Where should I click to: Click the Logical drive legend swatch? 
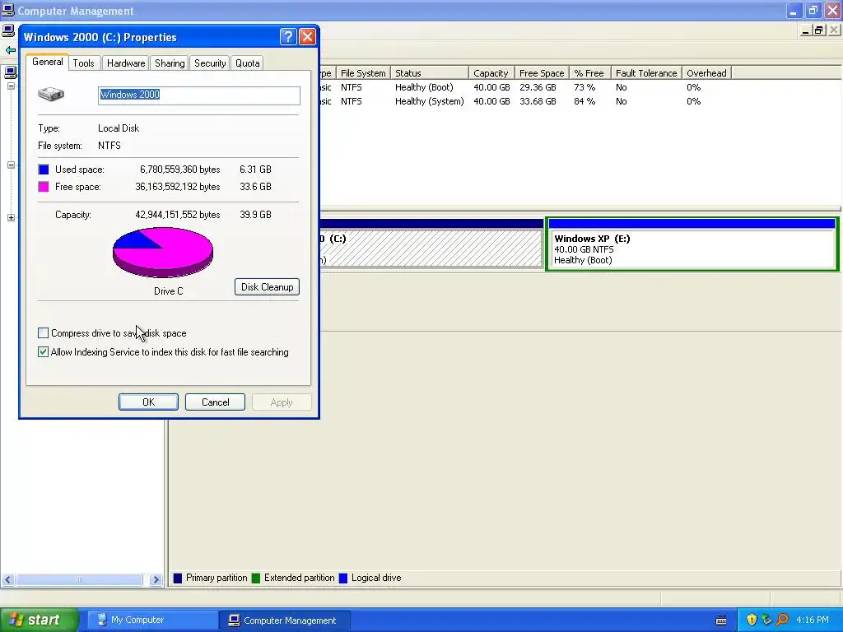pyautogui.click(x=343, y=579)
